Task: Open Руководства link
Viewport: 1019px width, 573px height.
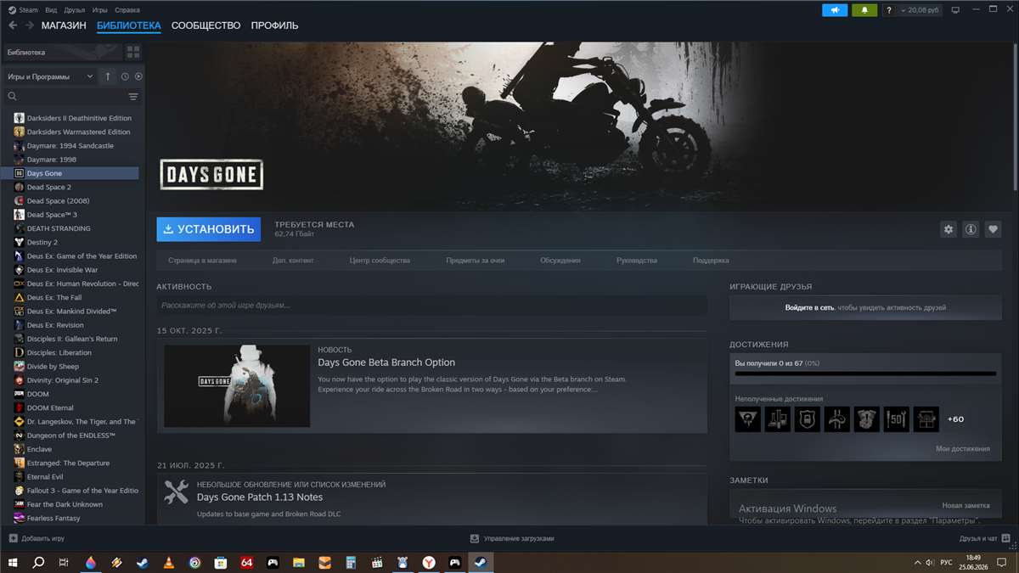Action: (x=637, y=261)
